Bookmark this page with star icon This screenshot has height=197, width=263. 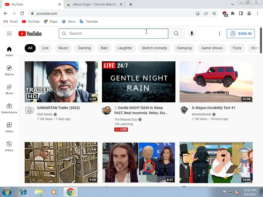tap(214, 13)
